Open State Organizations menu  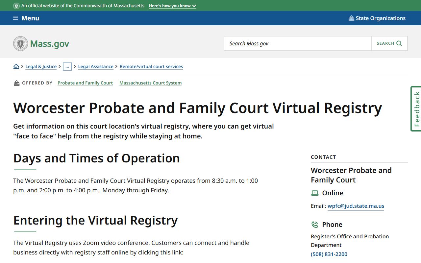tap(377, 18)
